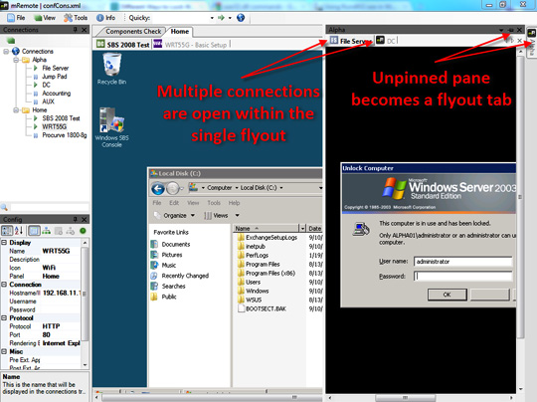Click the green new connection icon in Connections panel
Viewport: 537px width, 402px height.
pyautogui.click(x=11, y=41)
